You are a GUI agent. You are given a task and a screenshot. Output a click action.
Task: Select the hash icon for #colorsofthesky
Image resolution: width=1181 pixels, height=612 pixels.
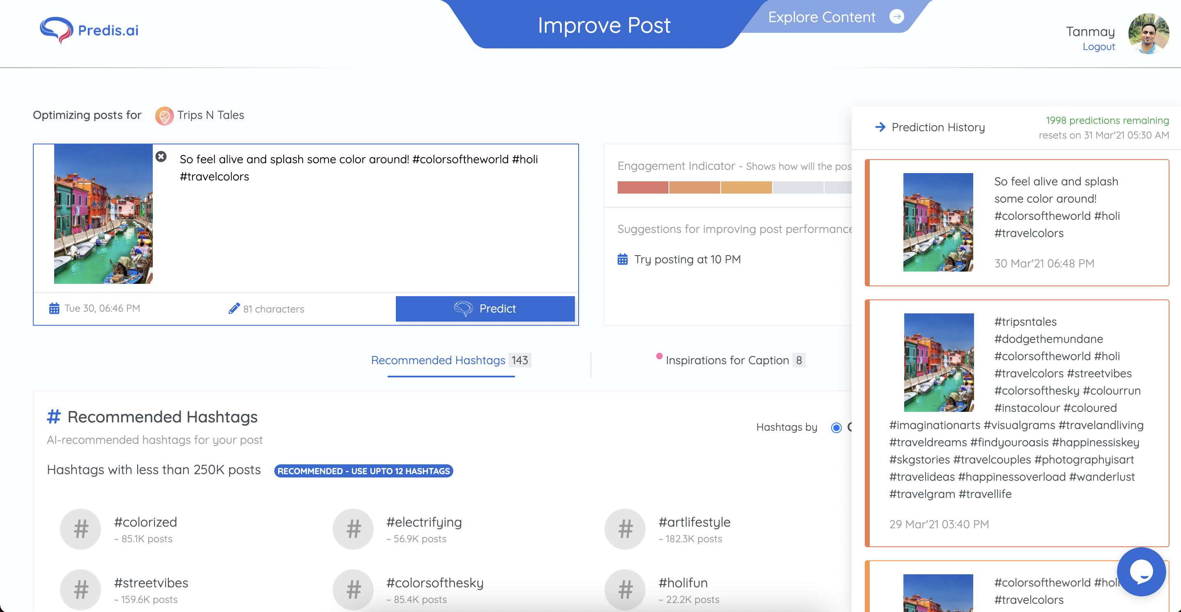pos(353,589)
